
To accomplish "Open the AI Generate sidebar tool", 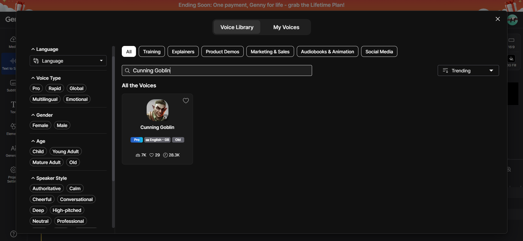I will [x=11, y=151].
